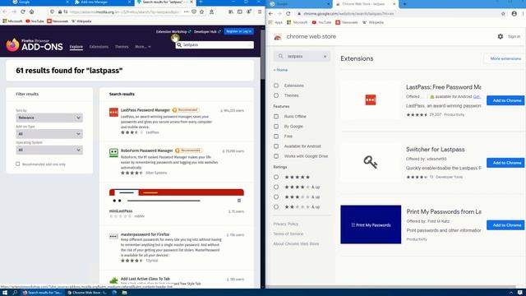The width and height of the screenshot is (526, 296).
Task: Add Switcher for Lastpass to Chrome
Action: pos(505,163)
